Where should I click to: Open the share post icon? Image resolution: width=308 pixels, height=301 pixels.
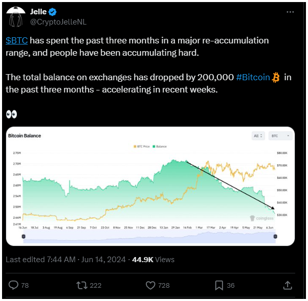(288, 285)
